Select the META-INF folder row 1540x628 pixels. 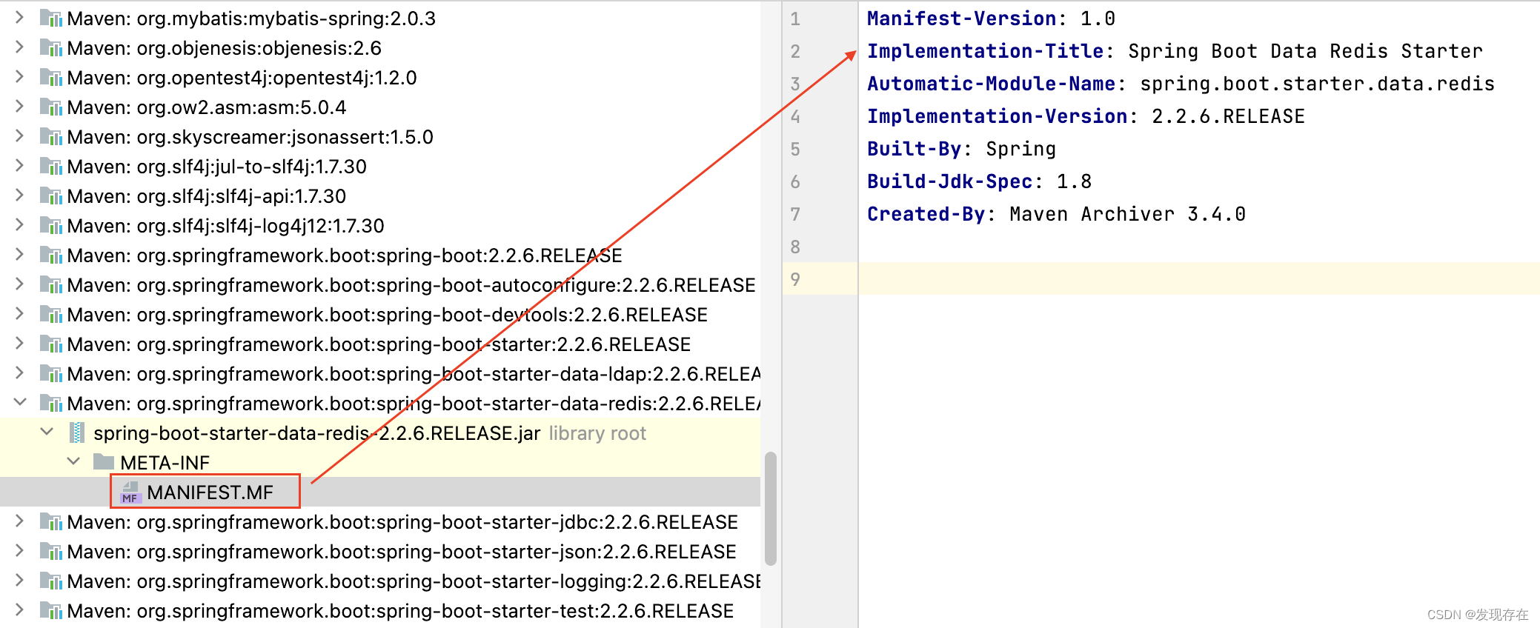380,463
